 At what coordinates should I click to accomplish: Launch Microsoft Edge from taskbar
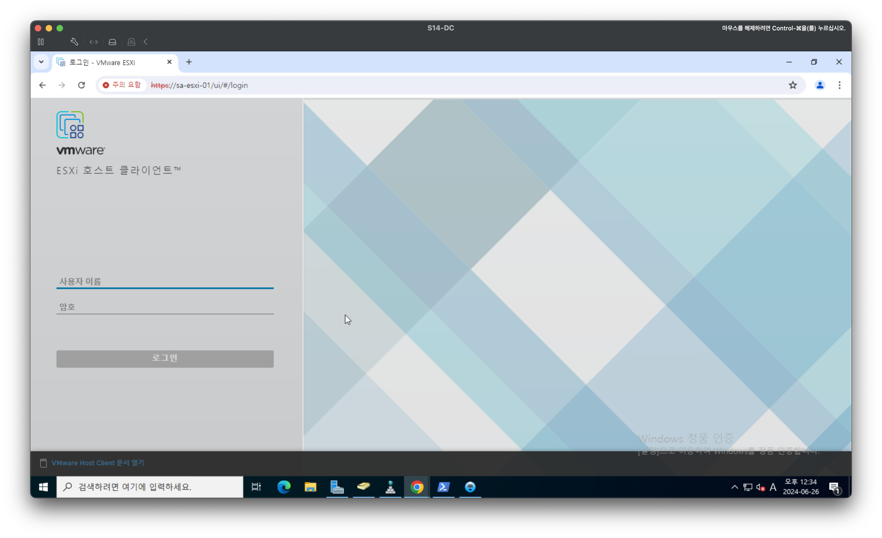(284, 487)
